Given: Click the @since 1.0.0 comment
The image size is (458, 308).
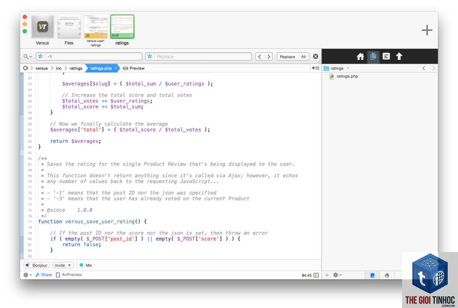Looking at the screenshot, I should pos(69,210).
